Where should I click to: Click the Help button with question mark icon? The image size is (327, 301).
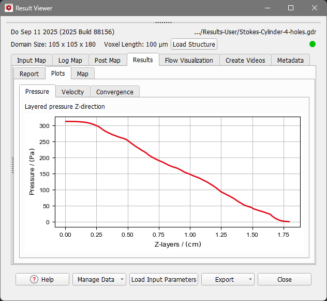click(x=42, y=279)
